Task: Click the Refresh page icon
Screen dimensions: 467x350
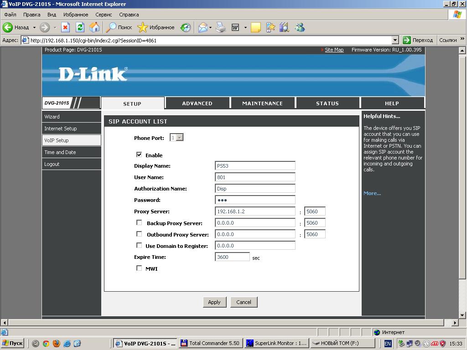Action: [80, 27]
